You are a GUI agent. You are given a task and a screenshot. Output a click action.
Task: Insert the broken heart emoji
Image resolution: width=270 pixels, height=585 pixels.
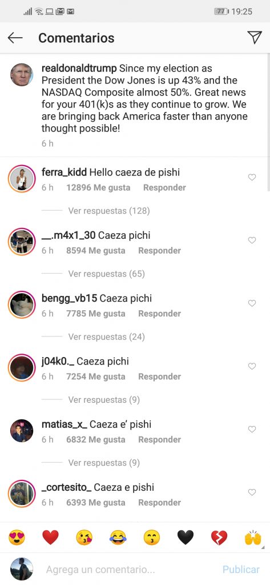(219, 538)
